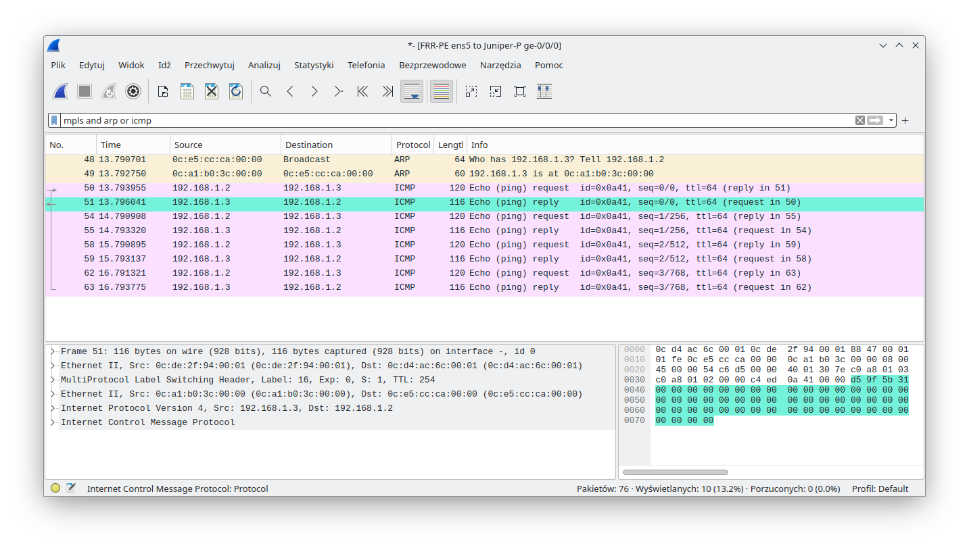Open the Narzędzia menu
Screen dimensions: 969x548
click(x=500, y=65)
